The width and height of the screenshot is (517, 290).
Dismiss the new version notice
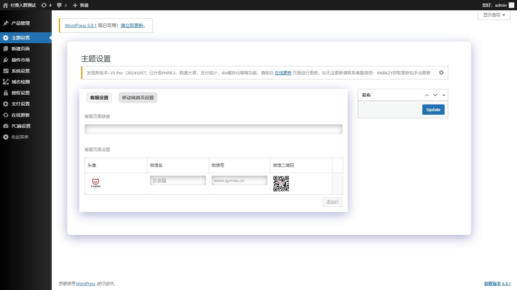coord(441,72)
